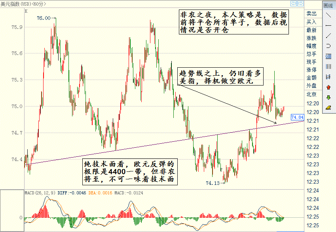Select the horizontal line segment tool
The image size is (336, 232).
click(328, 25)
